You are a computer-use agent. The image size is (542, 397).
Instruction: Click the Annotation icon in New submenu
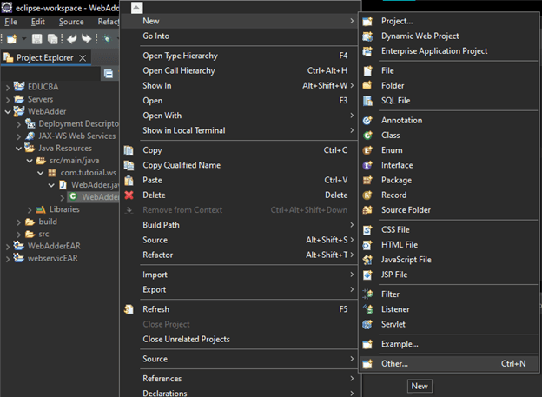pos(367,121)
